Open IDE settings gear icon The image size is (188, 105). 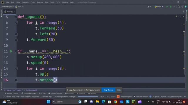click(182, 7)
